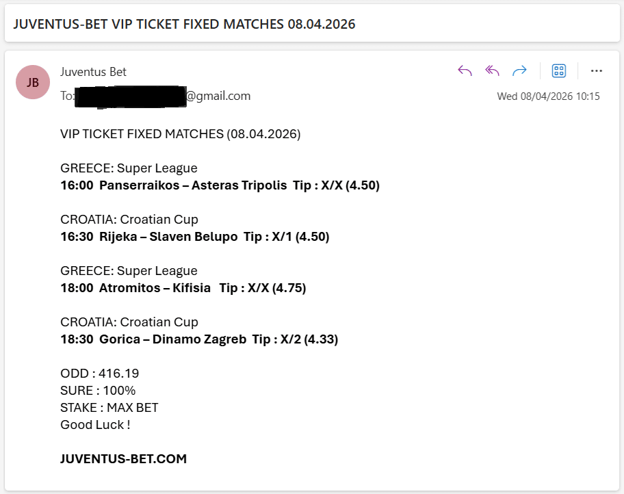Select the purple double-arrow Reply All icon
This screenshot has height=494, width=624.
(492, 70)
